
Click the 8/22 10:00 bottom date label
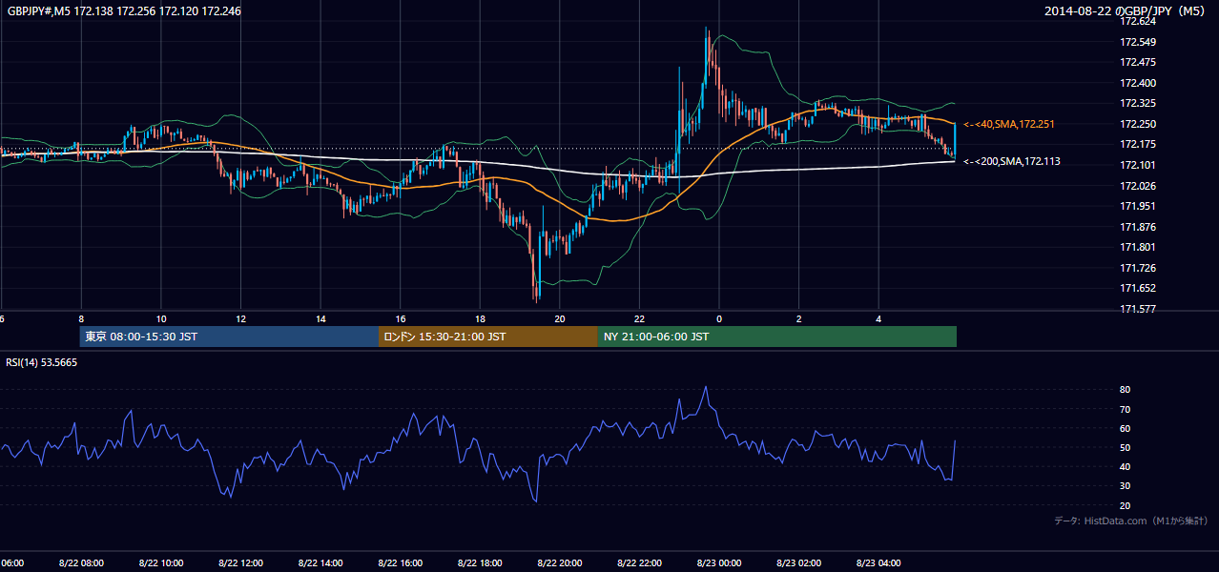[x=161, y=563]
